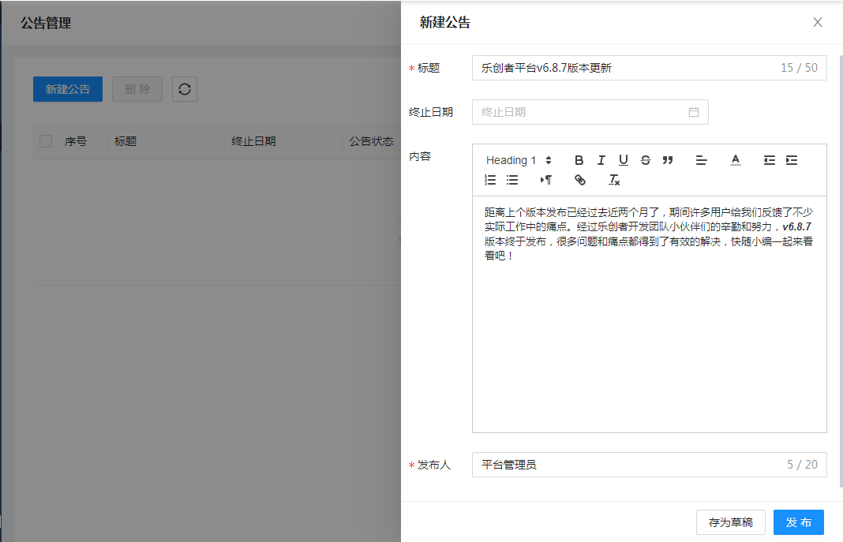
Task: Toggle right-to-left text direction
Action: point(546,180)
